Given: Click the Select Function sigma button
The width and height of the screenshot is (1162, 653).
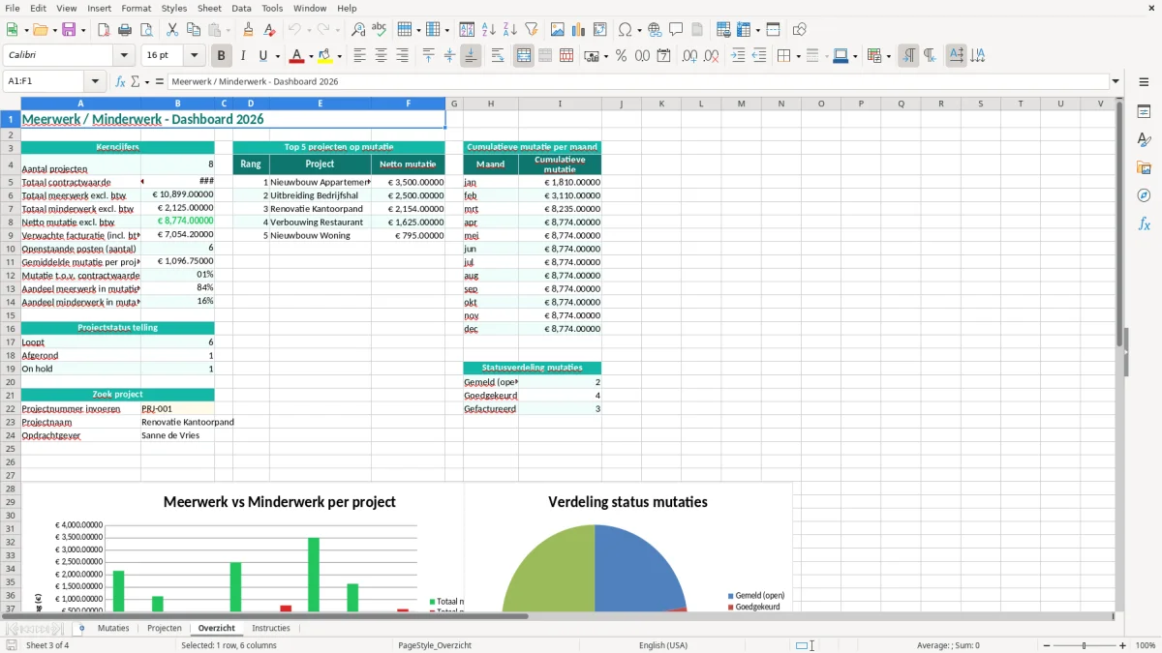Looking at the screenshot, I should (136, 81).
